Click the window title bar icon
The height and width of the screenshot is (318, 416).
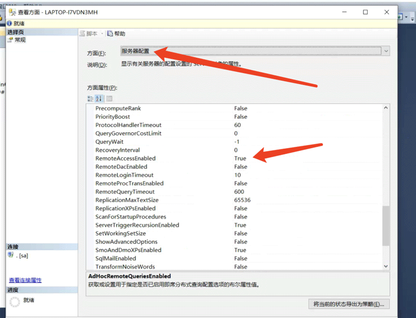point(12,12)
